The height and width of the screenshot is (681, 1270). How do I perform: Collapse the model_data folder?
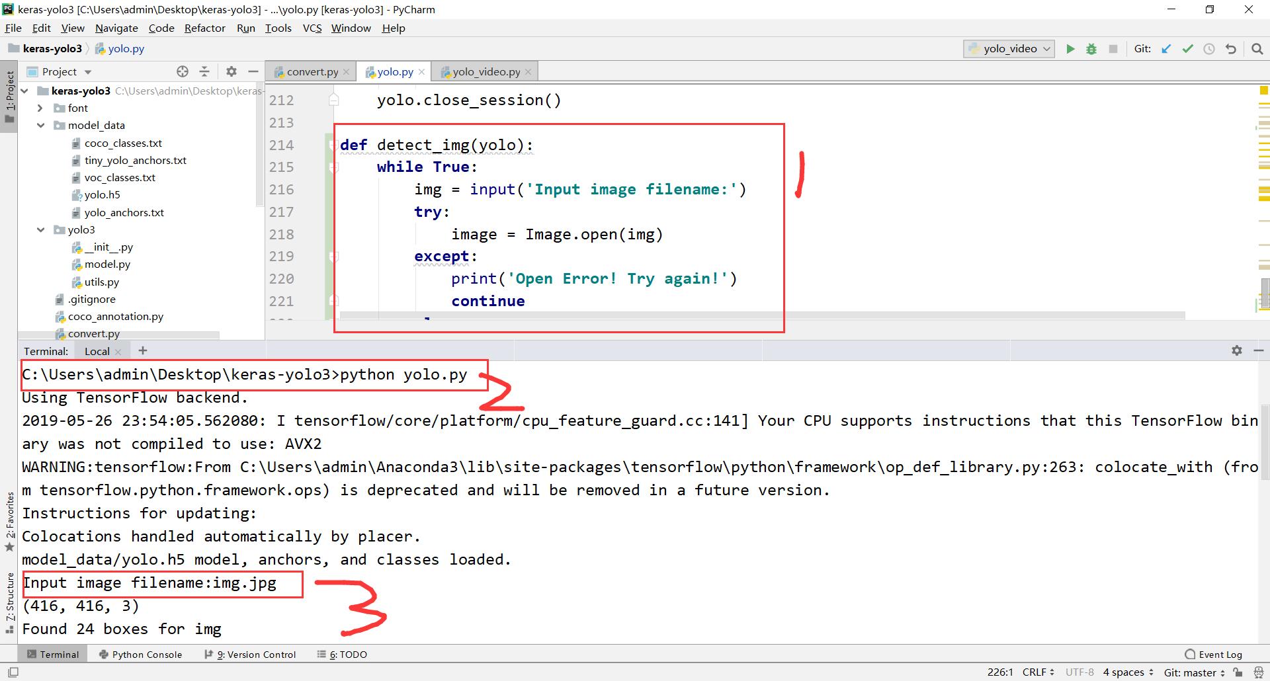coord(41,125)
